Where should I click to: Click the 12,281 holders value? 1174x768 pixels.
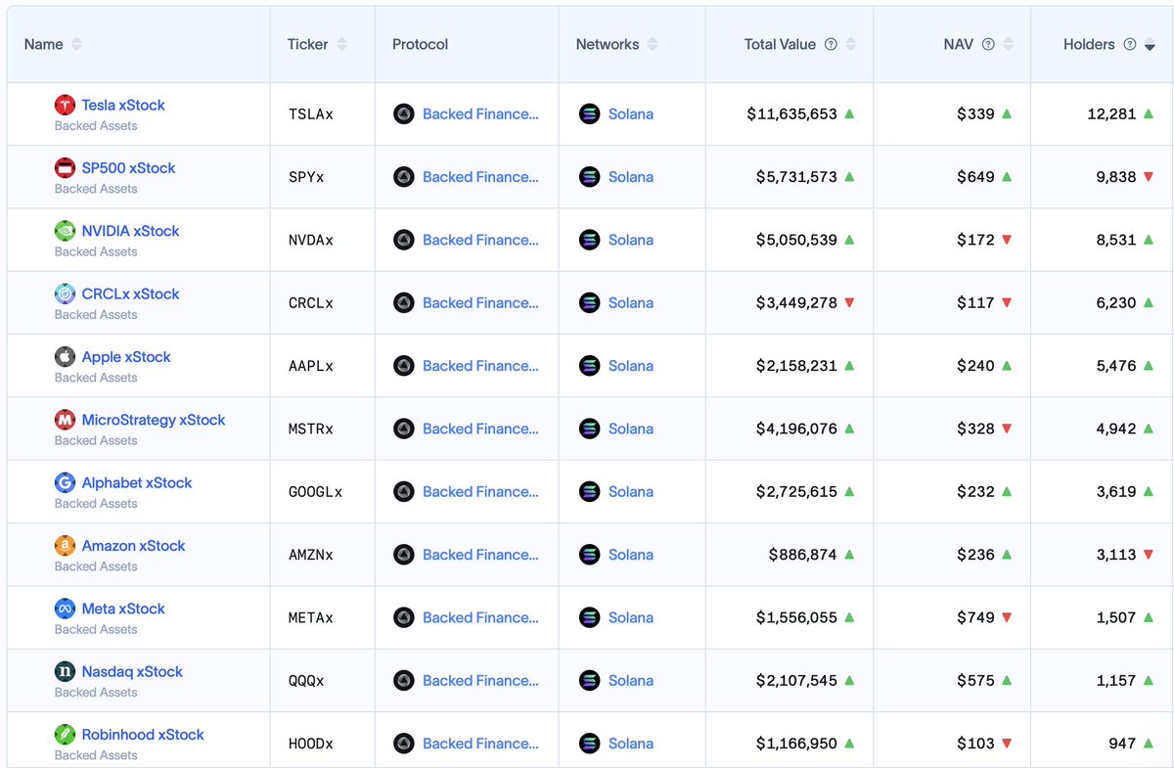pos(1111,114)
